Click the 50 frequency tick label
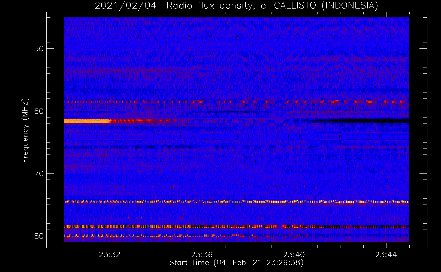This screenshot has width=441, height=272. pos(39,49)
